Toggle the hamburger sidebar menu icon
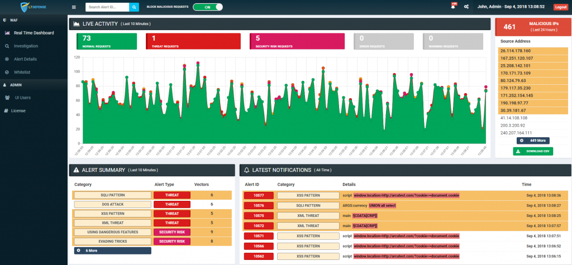The height and width of the screenshot is (265, 572). [x=74, y=7]
